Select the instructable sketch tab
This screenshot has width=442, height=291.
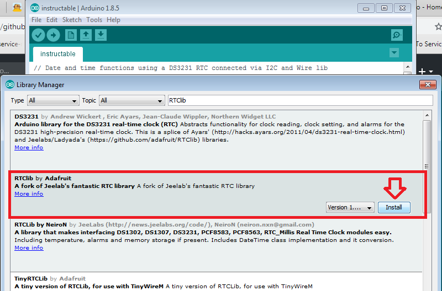pyautogui.click(x=58, y=54)
